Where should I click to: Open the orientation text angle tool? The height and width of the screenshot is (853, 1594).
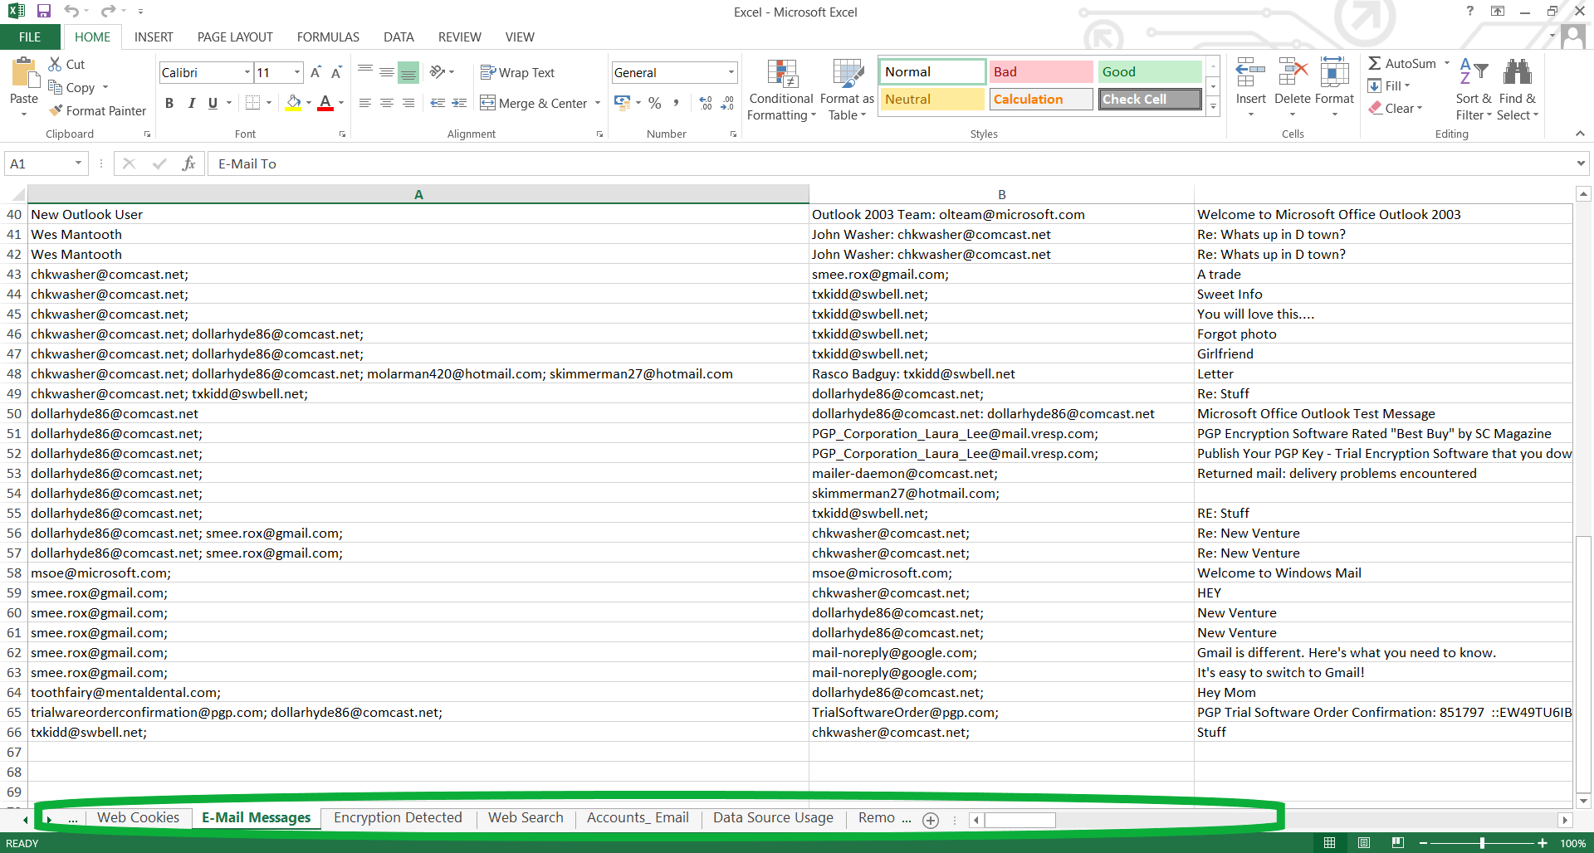tap(438, 72)
